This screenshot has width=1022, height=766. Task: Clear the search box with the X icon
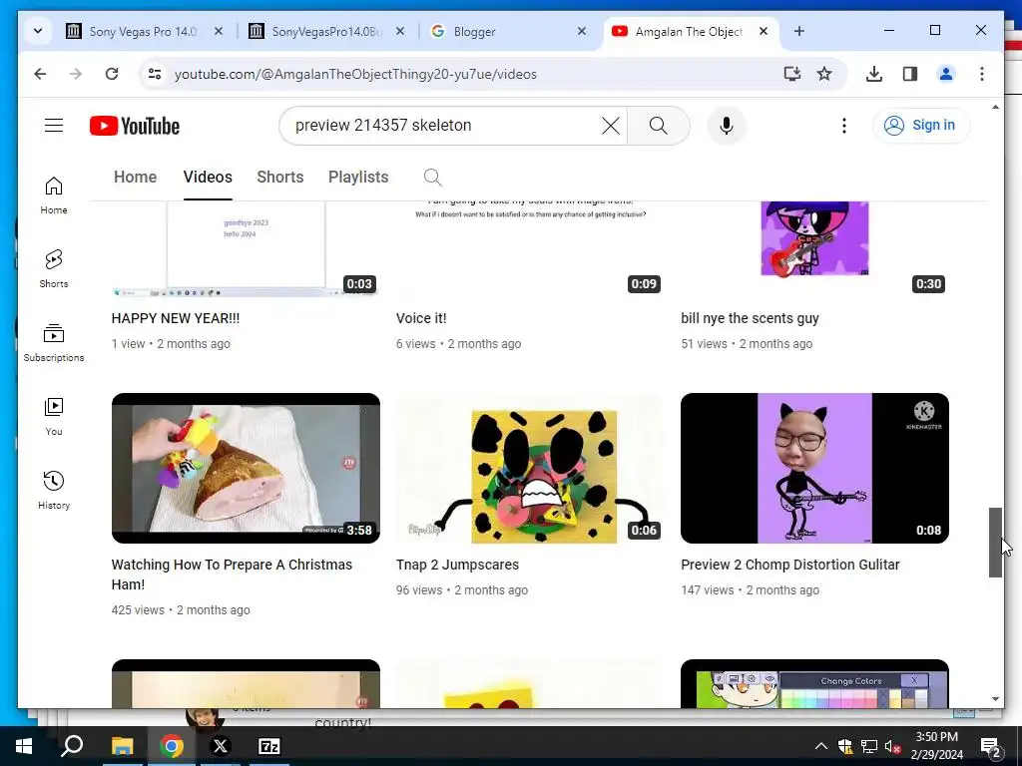point(610,125)
